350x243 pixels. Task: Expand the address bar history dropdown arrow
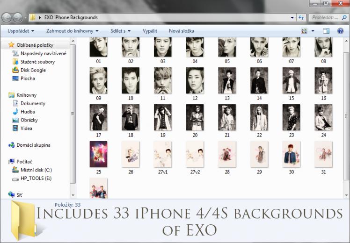(292, 18)
